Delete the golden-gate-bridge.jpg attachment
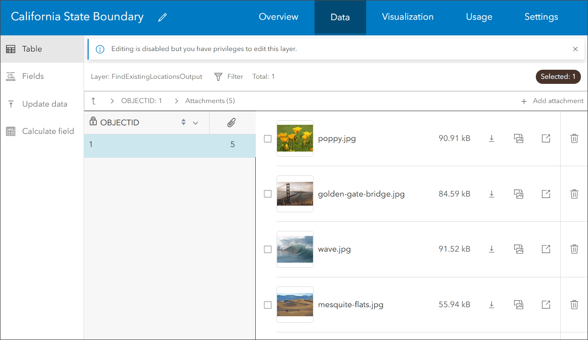Screen dimensions: 588x340 tap(574, 194)
